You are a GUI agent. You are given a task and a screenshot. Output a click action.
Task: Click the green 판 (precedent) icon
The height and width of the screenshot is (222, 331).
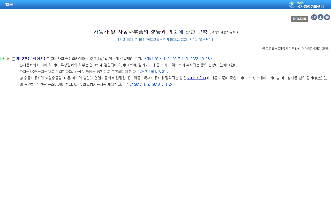[3, 59]
